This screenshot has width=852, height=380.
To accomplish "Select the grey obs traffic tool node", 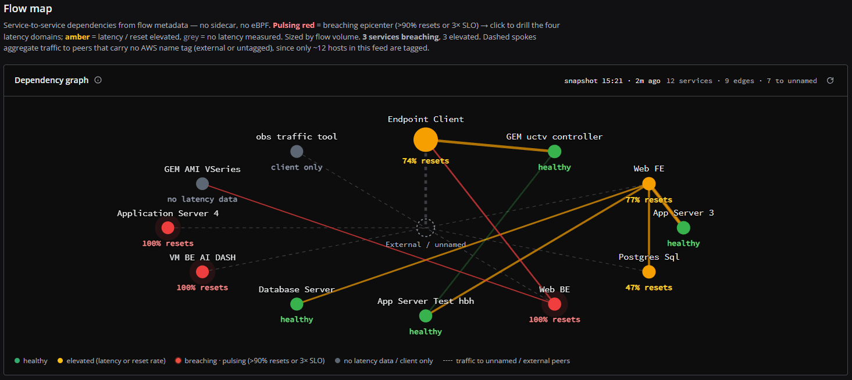I will (297, 152).
